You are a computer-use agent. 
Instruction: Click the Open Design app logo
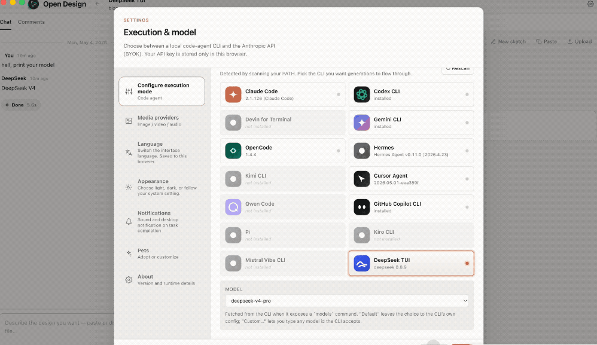(33, 4)
